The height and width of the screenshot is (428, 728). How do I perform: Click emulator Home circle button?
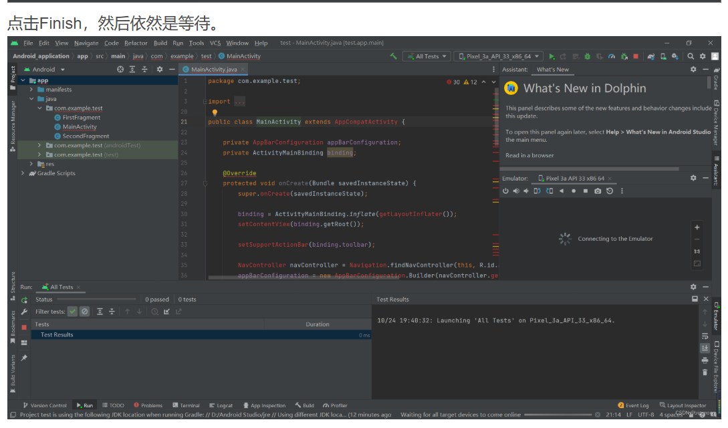[574, 191]
